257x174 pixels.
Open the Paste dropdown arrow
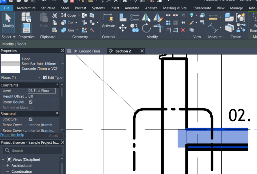tap(44, 29)
